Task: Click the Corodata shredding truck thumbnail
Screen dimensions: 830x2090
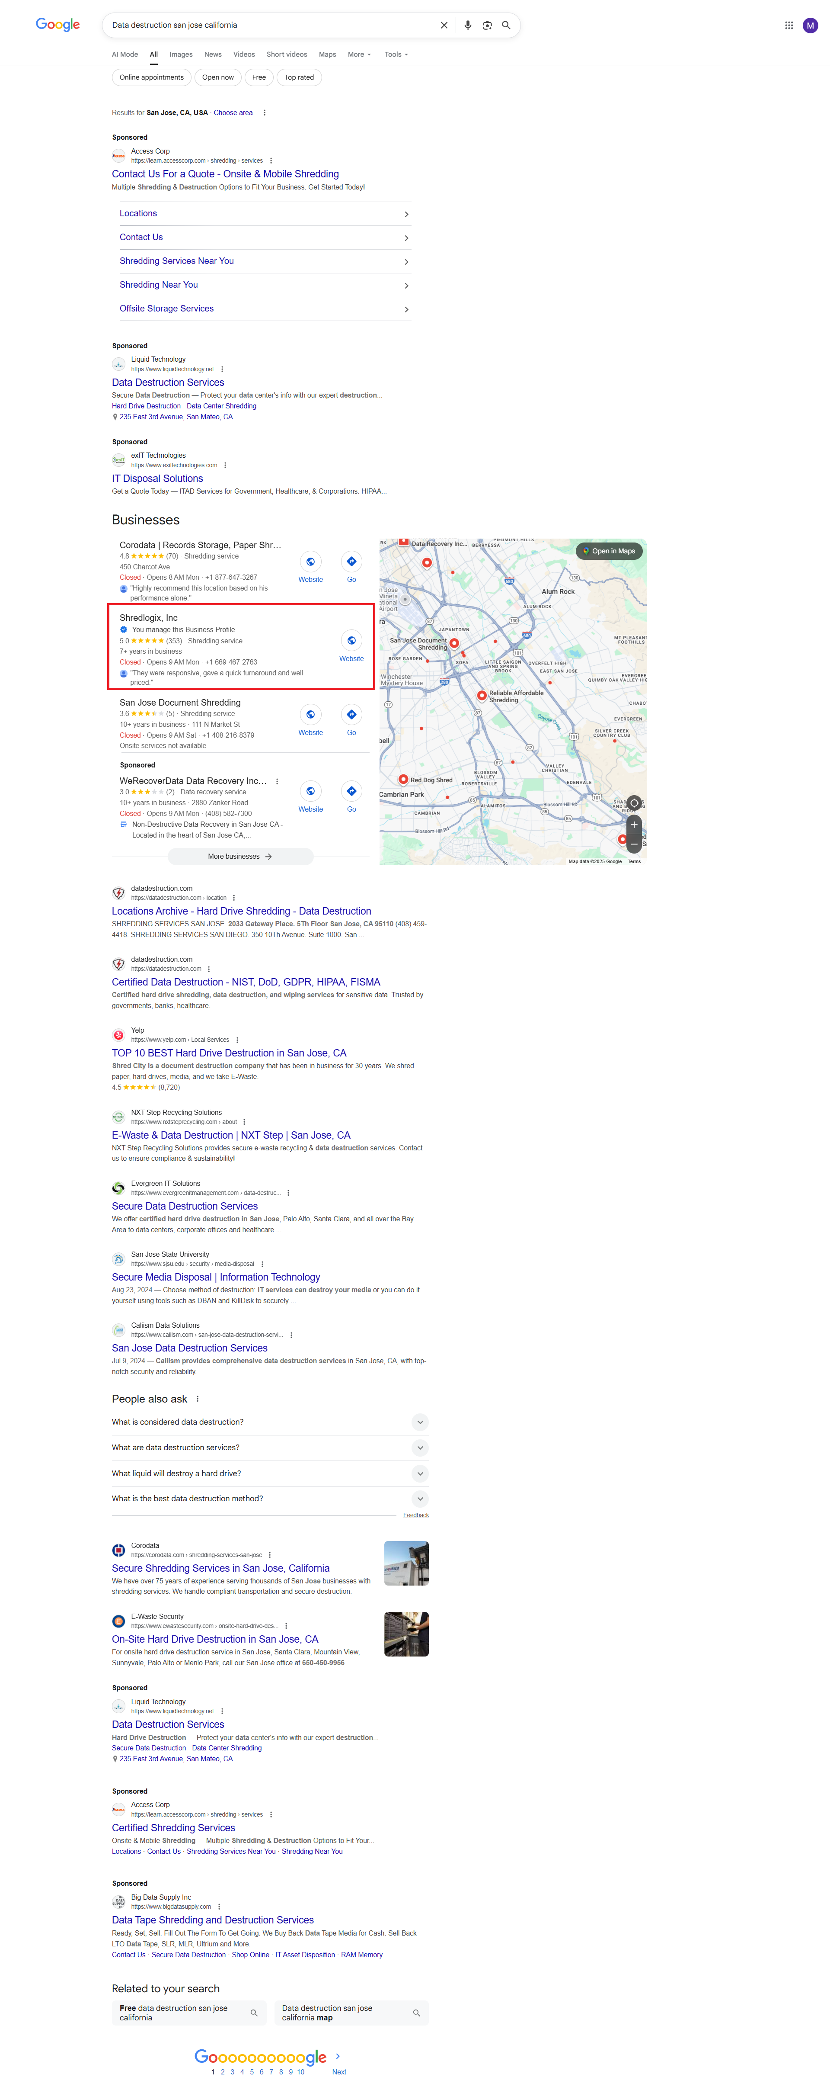Action: click(406, 1563)
